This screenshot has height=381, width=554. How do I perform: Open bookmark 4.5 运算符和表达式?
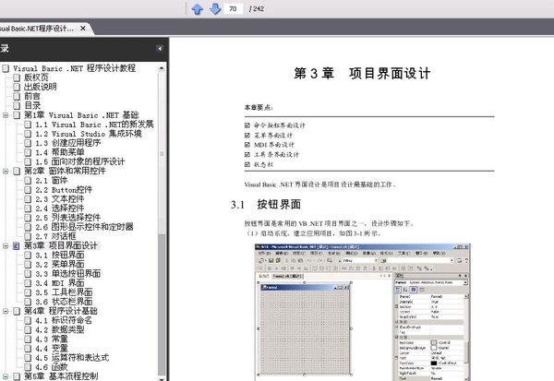[x=72, y=358]
